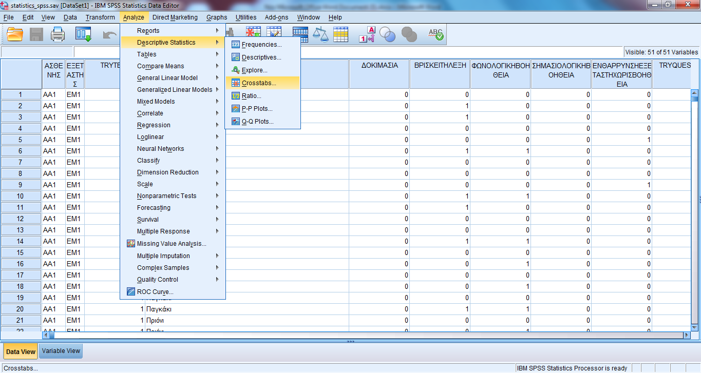Screen dimensions: 701x373
Task: Open P-P Plots... from the submenu
Action: [262, 109]
